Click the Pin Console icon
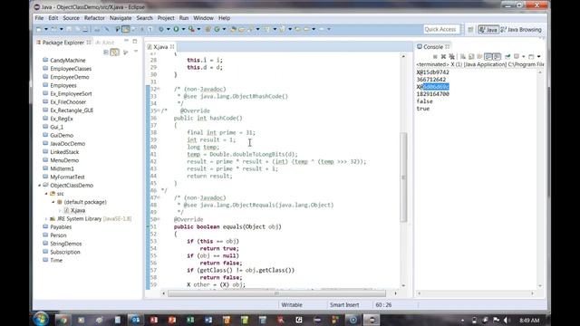 (507, 56)
